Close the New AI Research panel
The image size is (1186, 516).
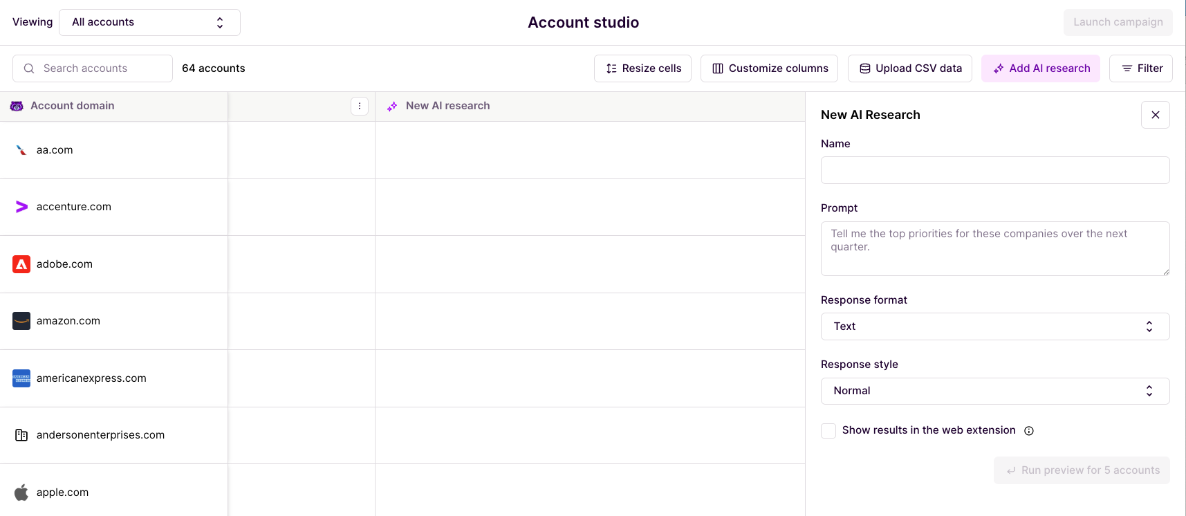[x=1155, y=115]
